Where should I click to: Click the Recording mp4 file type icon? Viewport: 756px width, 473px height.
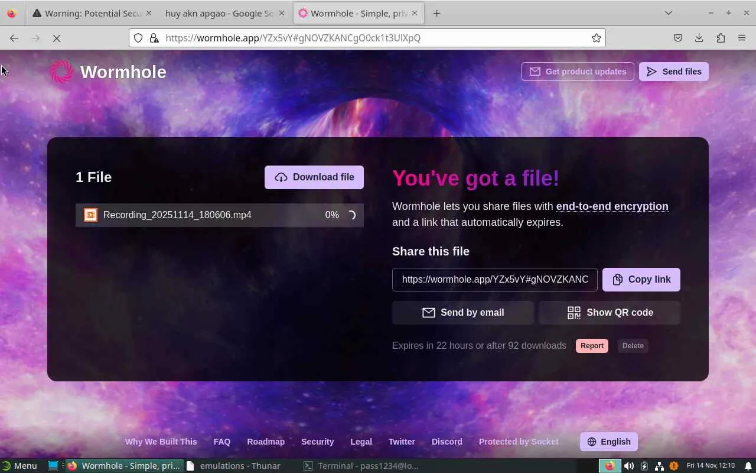pos(90,215)
